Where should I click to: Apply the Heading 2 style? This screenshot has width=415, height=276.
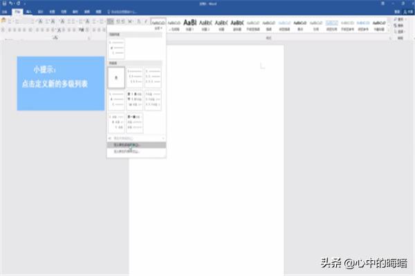click(x=205, y=26)
